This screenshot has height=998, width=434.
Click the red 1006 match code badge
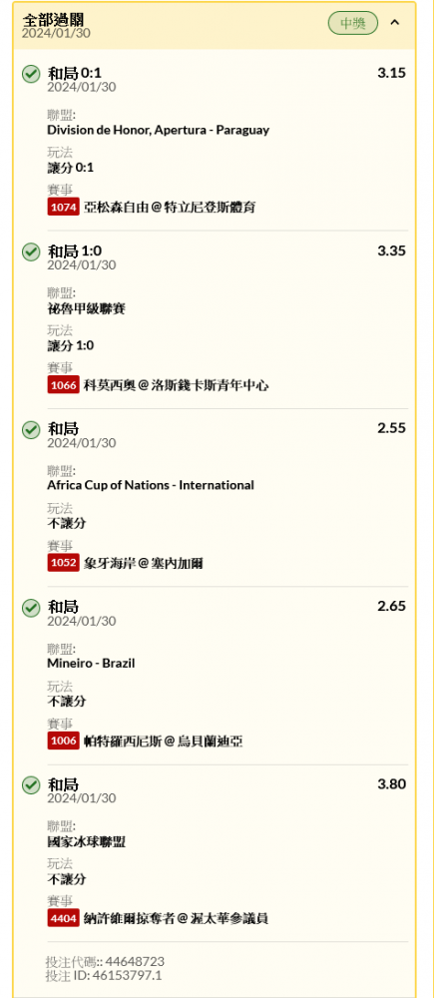[x=63, y=741]
